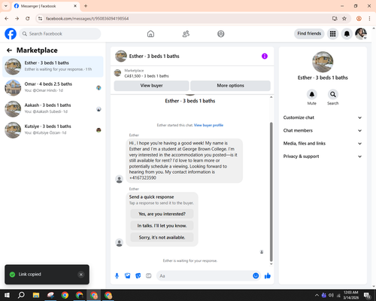Open taskbar clock showing 12:03 AM
Image resolution: width=376 pixels, height=301 pixels.
tap(351, 295)
